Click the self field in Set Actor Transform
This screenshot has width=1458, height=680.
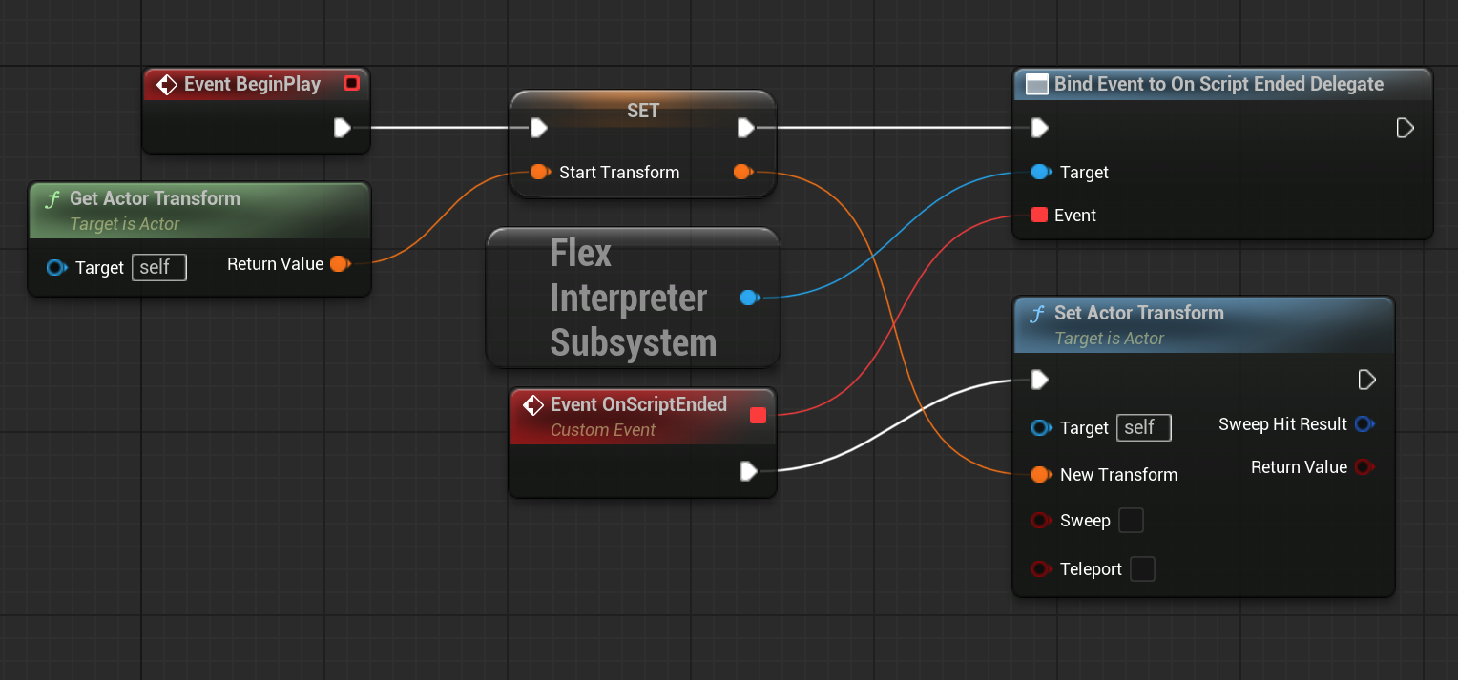(x=1143, y=428)
